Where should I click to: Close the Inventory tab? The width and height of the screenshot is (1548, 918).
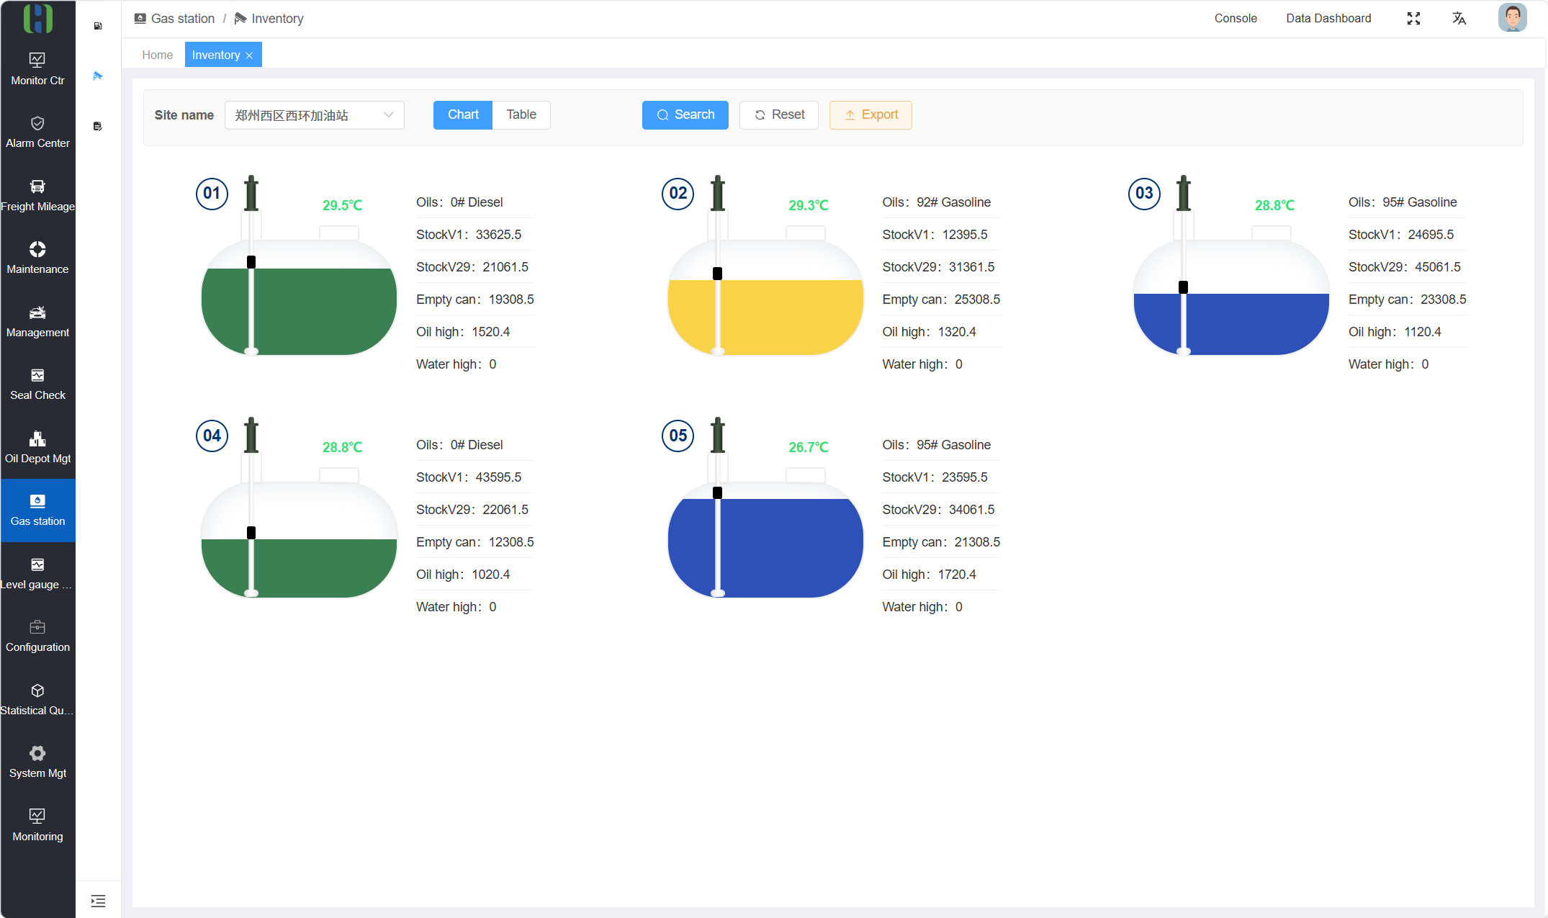point(249,55)
